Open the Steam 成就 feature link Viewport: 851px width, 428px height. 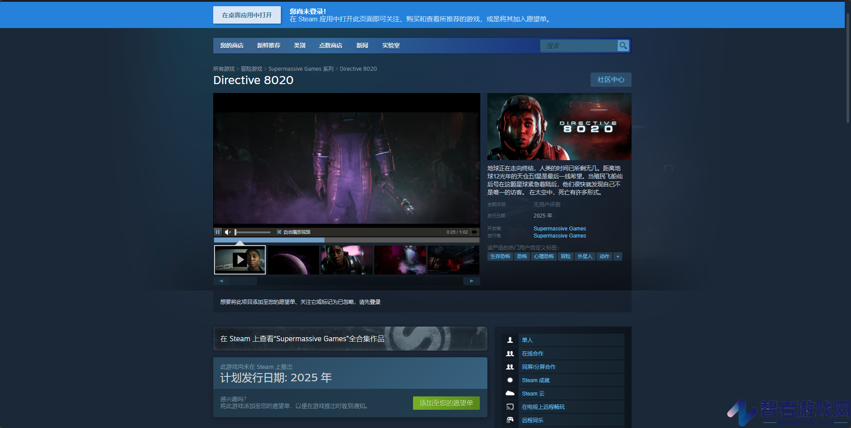pos(536,380)
